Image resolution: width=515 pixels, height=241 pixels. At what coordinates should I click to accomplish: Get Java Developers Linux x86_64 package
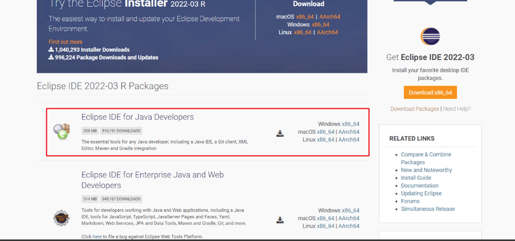point(326,140)
